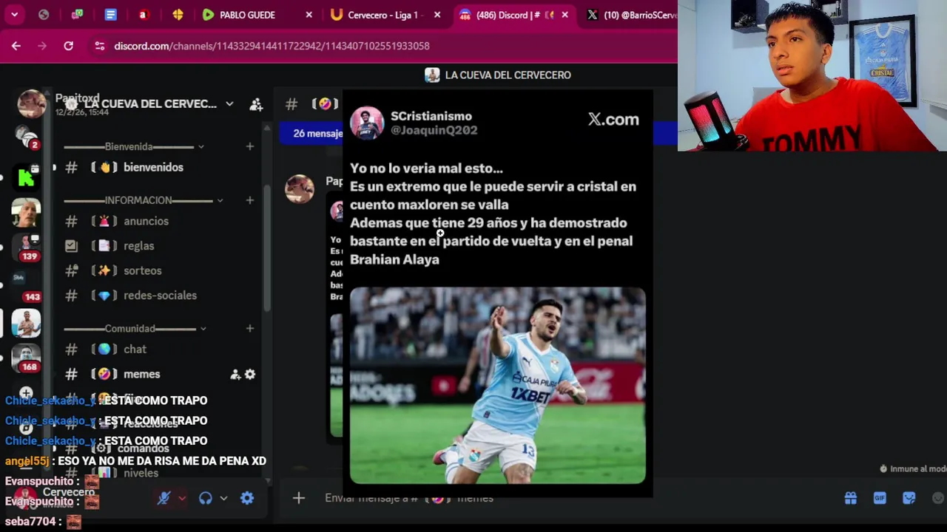Open the green K server icon
This screenshot has width=947, height=532.
point(26,177)
